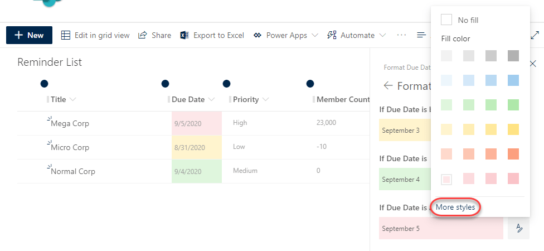Click the Automate flow icon

[x=332, y=35]
